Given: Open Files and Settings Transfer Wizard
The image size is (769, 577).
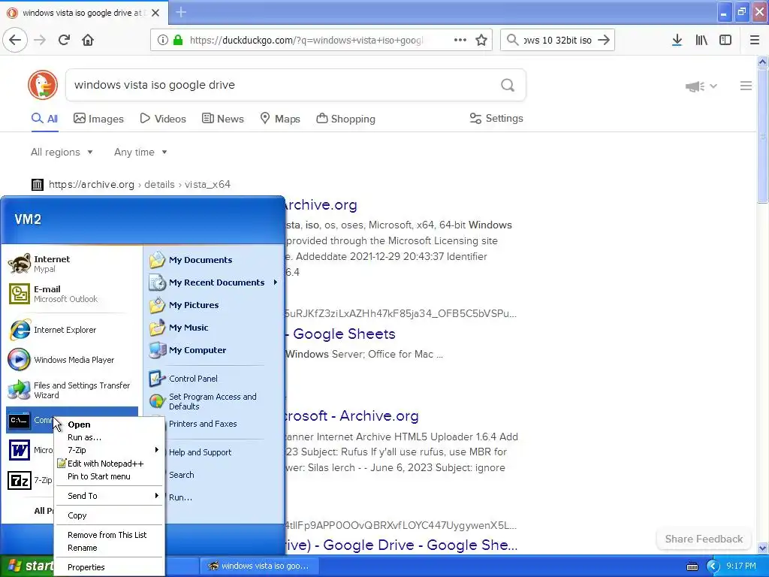Looking at the screenshot, I should tap(71, 390).
